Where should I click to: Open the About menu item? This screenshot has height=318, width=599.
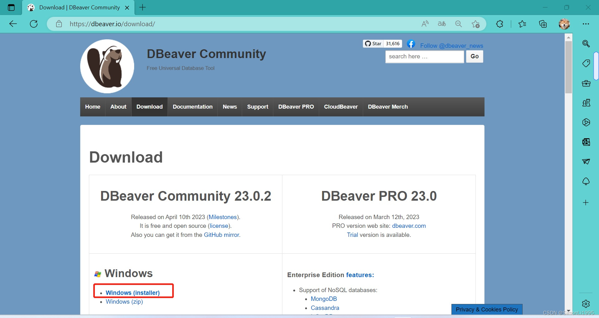click(x=118, y=107)
